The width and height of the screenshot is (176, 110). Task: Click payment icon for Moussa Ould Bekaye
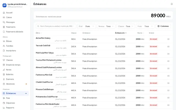(x=168, y=90)
